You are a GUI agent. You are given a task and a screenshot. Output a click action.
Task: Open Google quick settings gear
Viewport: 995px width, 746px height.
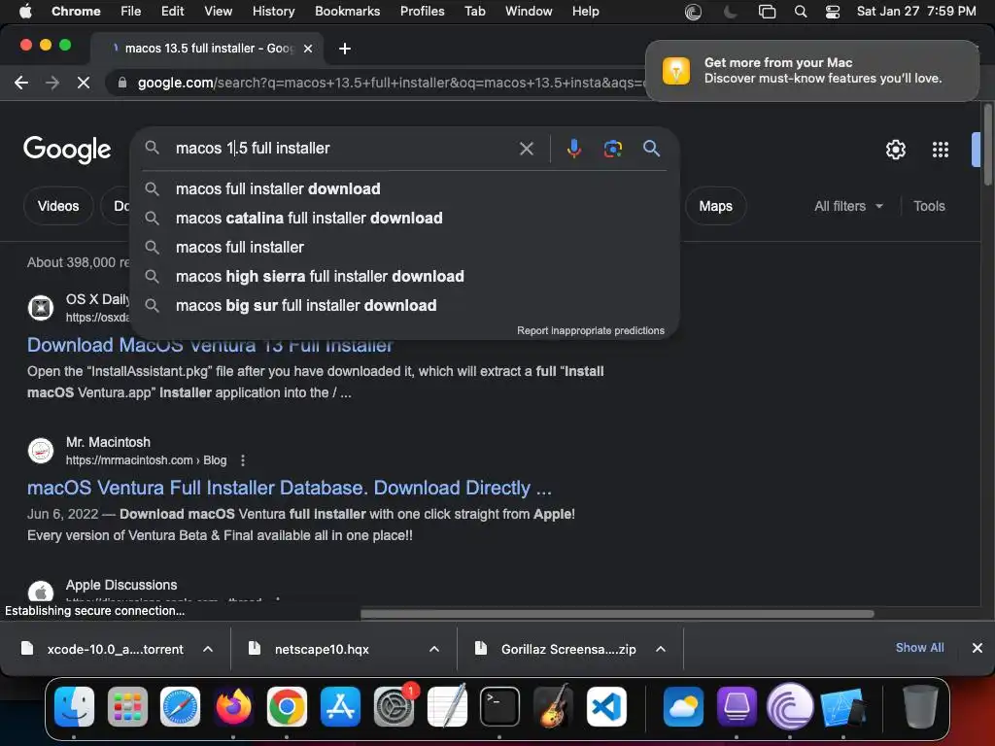[x=895, y=150]
